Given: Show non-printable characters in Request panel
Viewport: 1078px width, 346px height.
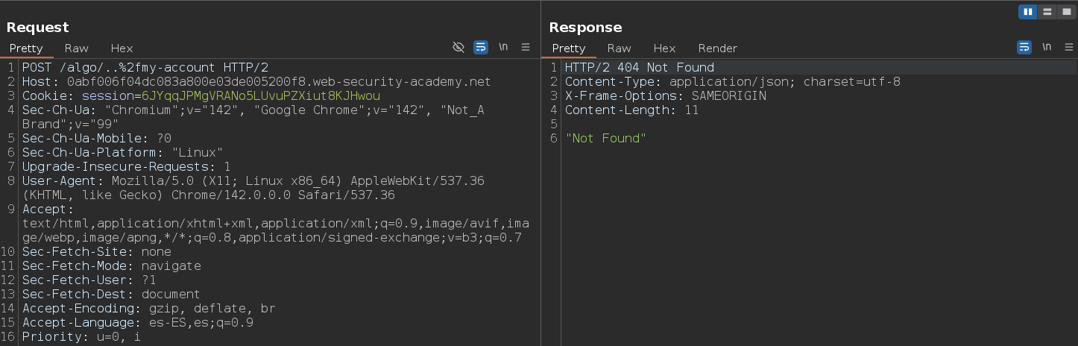Looking at the screenshot, I should pos(503,48).
